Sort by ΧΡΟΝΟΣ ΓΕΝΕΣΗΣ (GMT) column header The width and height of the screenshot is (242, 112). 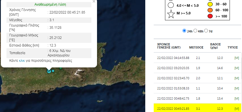169,46
